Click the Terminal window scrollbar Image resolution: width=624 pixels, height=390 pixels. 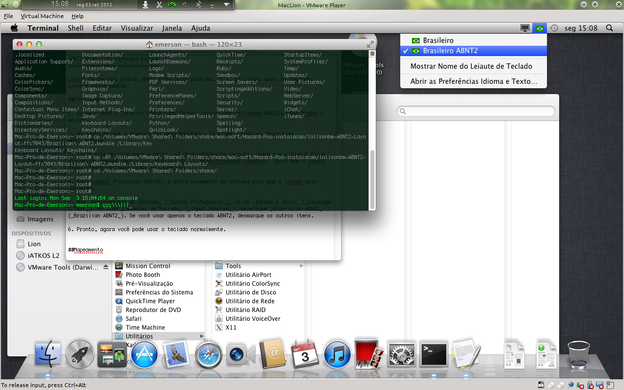pyautogui.click(x=372, y=179)
